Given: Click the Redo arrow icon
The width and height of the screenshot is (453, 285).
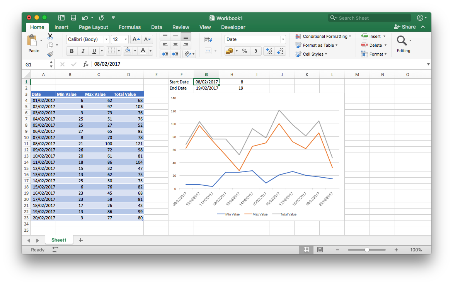Looking at the screenshot, I should coord(101,18).
